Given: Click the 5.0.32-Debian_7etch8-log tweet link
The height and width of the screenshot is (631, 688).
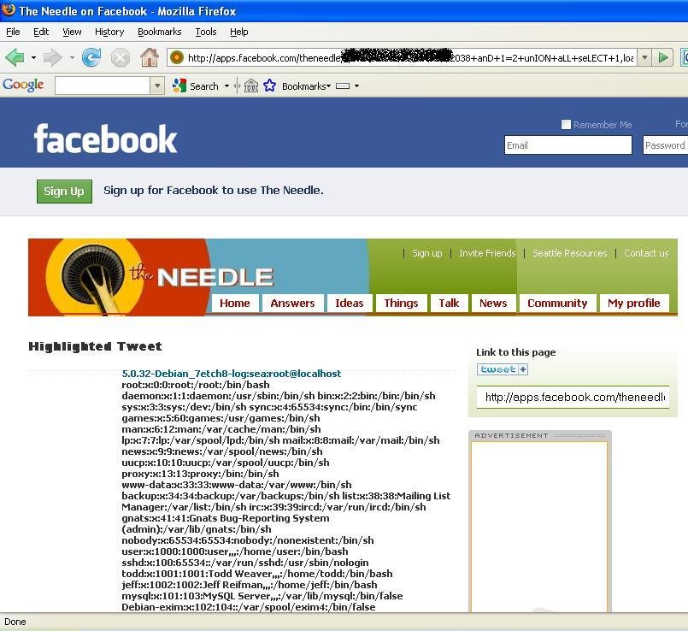Looking at the screenshot, I should tap(232, 374).
